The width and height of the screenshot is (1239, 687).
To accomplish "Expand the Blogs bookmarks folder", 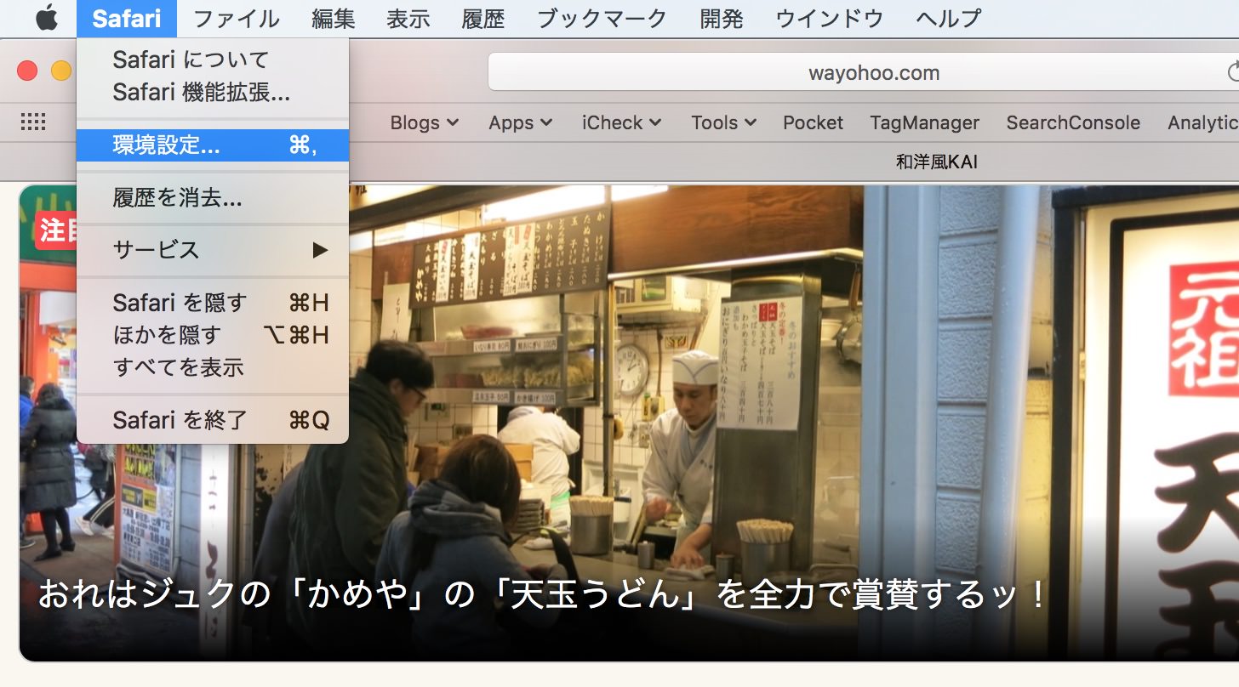I will tap(425, 122).
